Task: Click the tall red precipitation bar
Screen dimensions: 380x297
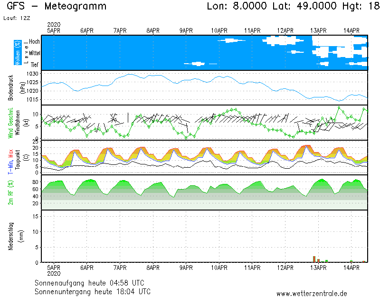Action: (314, 259)
